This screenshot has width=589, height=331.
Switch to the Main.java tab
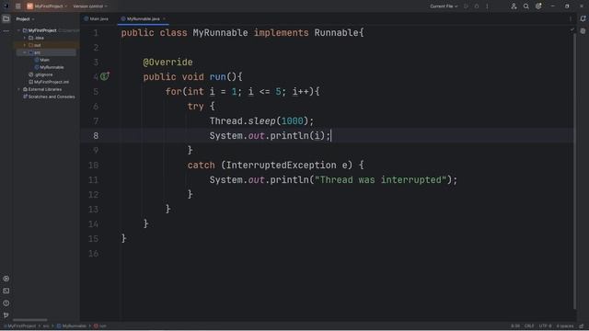point(96,18)
